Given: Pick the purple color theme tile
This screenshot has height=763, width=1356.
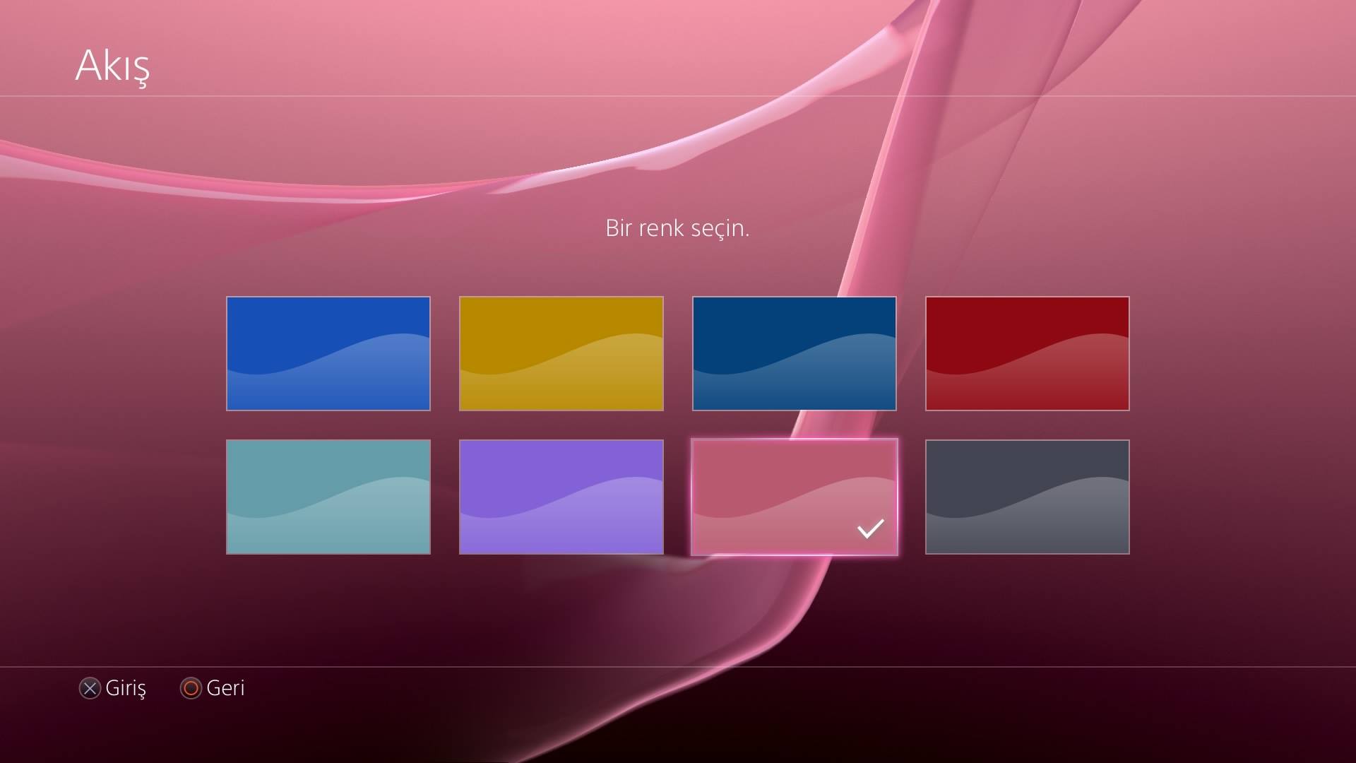Looking at the screenshot, I should 561,497.
